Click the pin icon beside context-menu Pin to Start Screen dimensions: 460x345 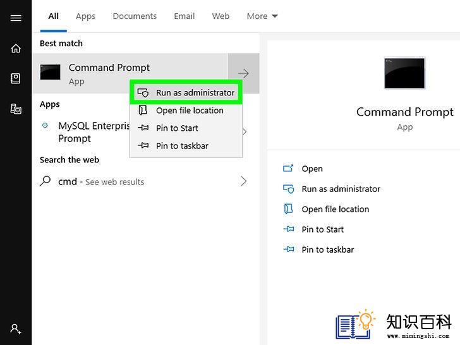point(143,128)
